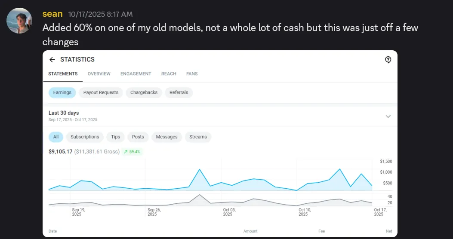The image size is (453, 239).
Task: Click sean's profile avatar
Action: pos(19,20)
